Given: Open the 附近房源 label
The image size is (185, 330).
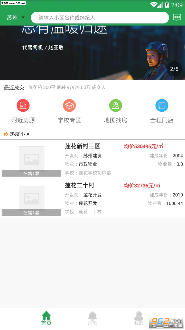Looking at the screenshot, I should tap(23, 120).
